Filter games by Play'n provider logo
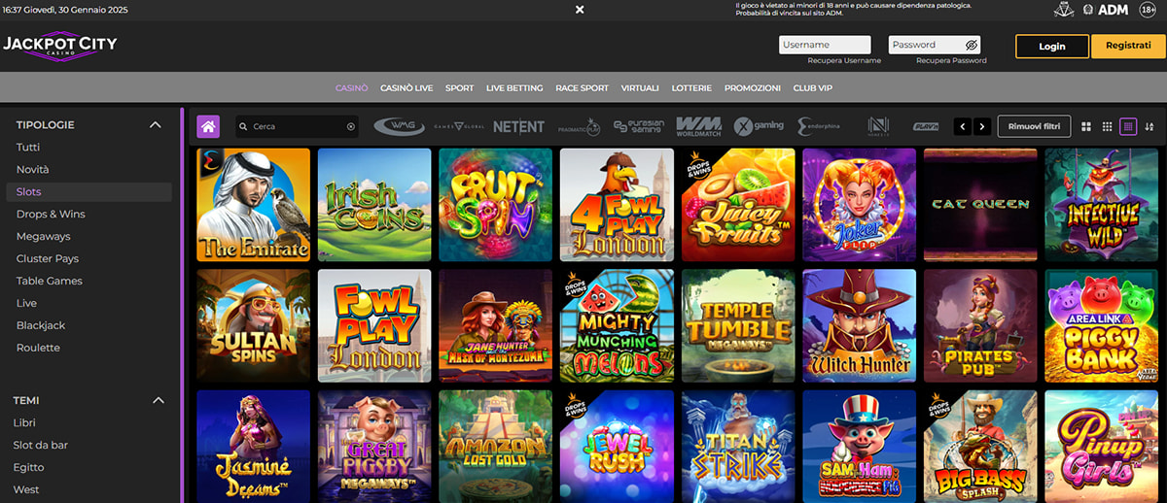This screenshot has width=1167, height=503. (x=926, y=127)
